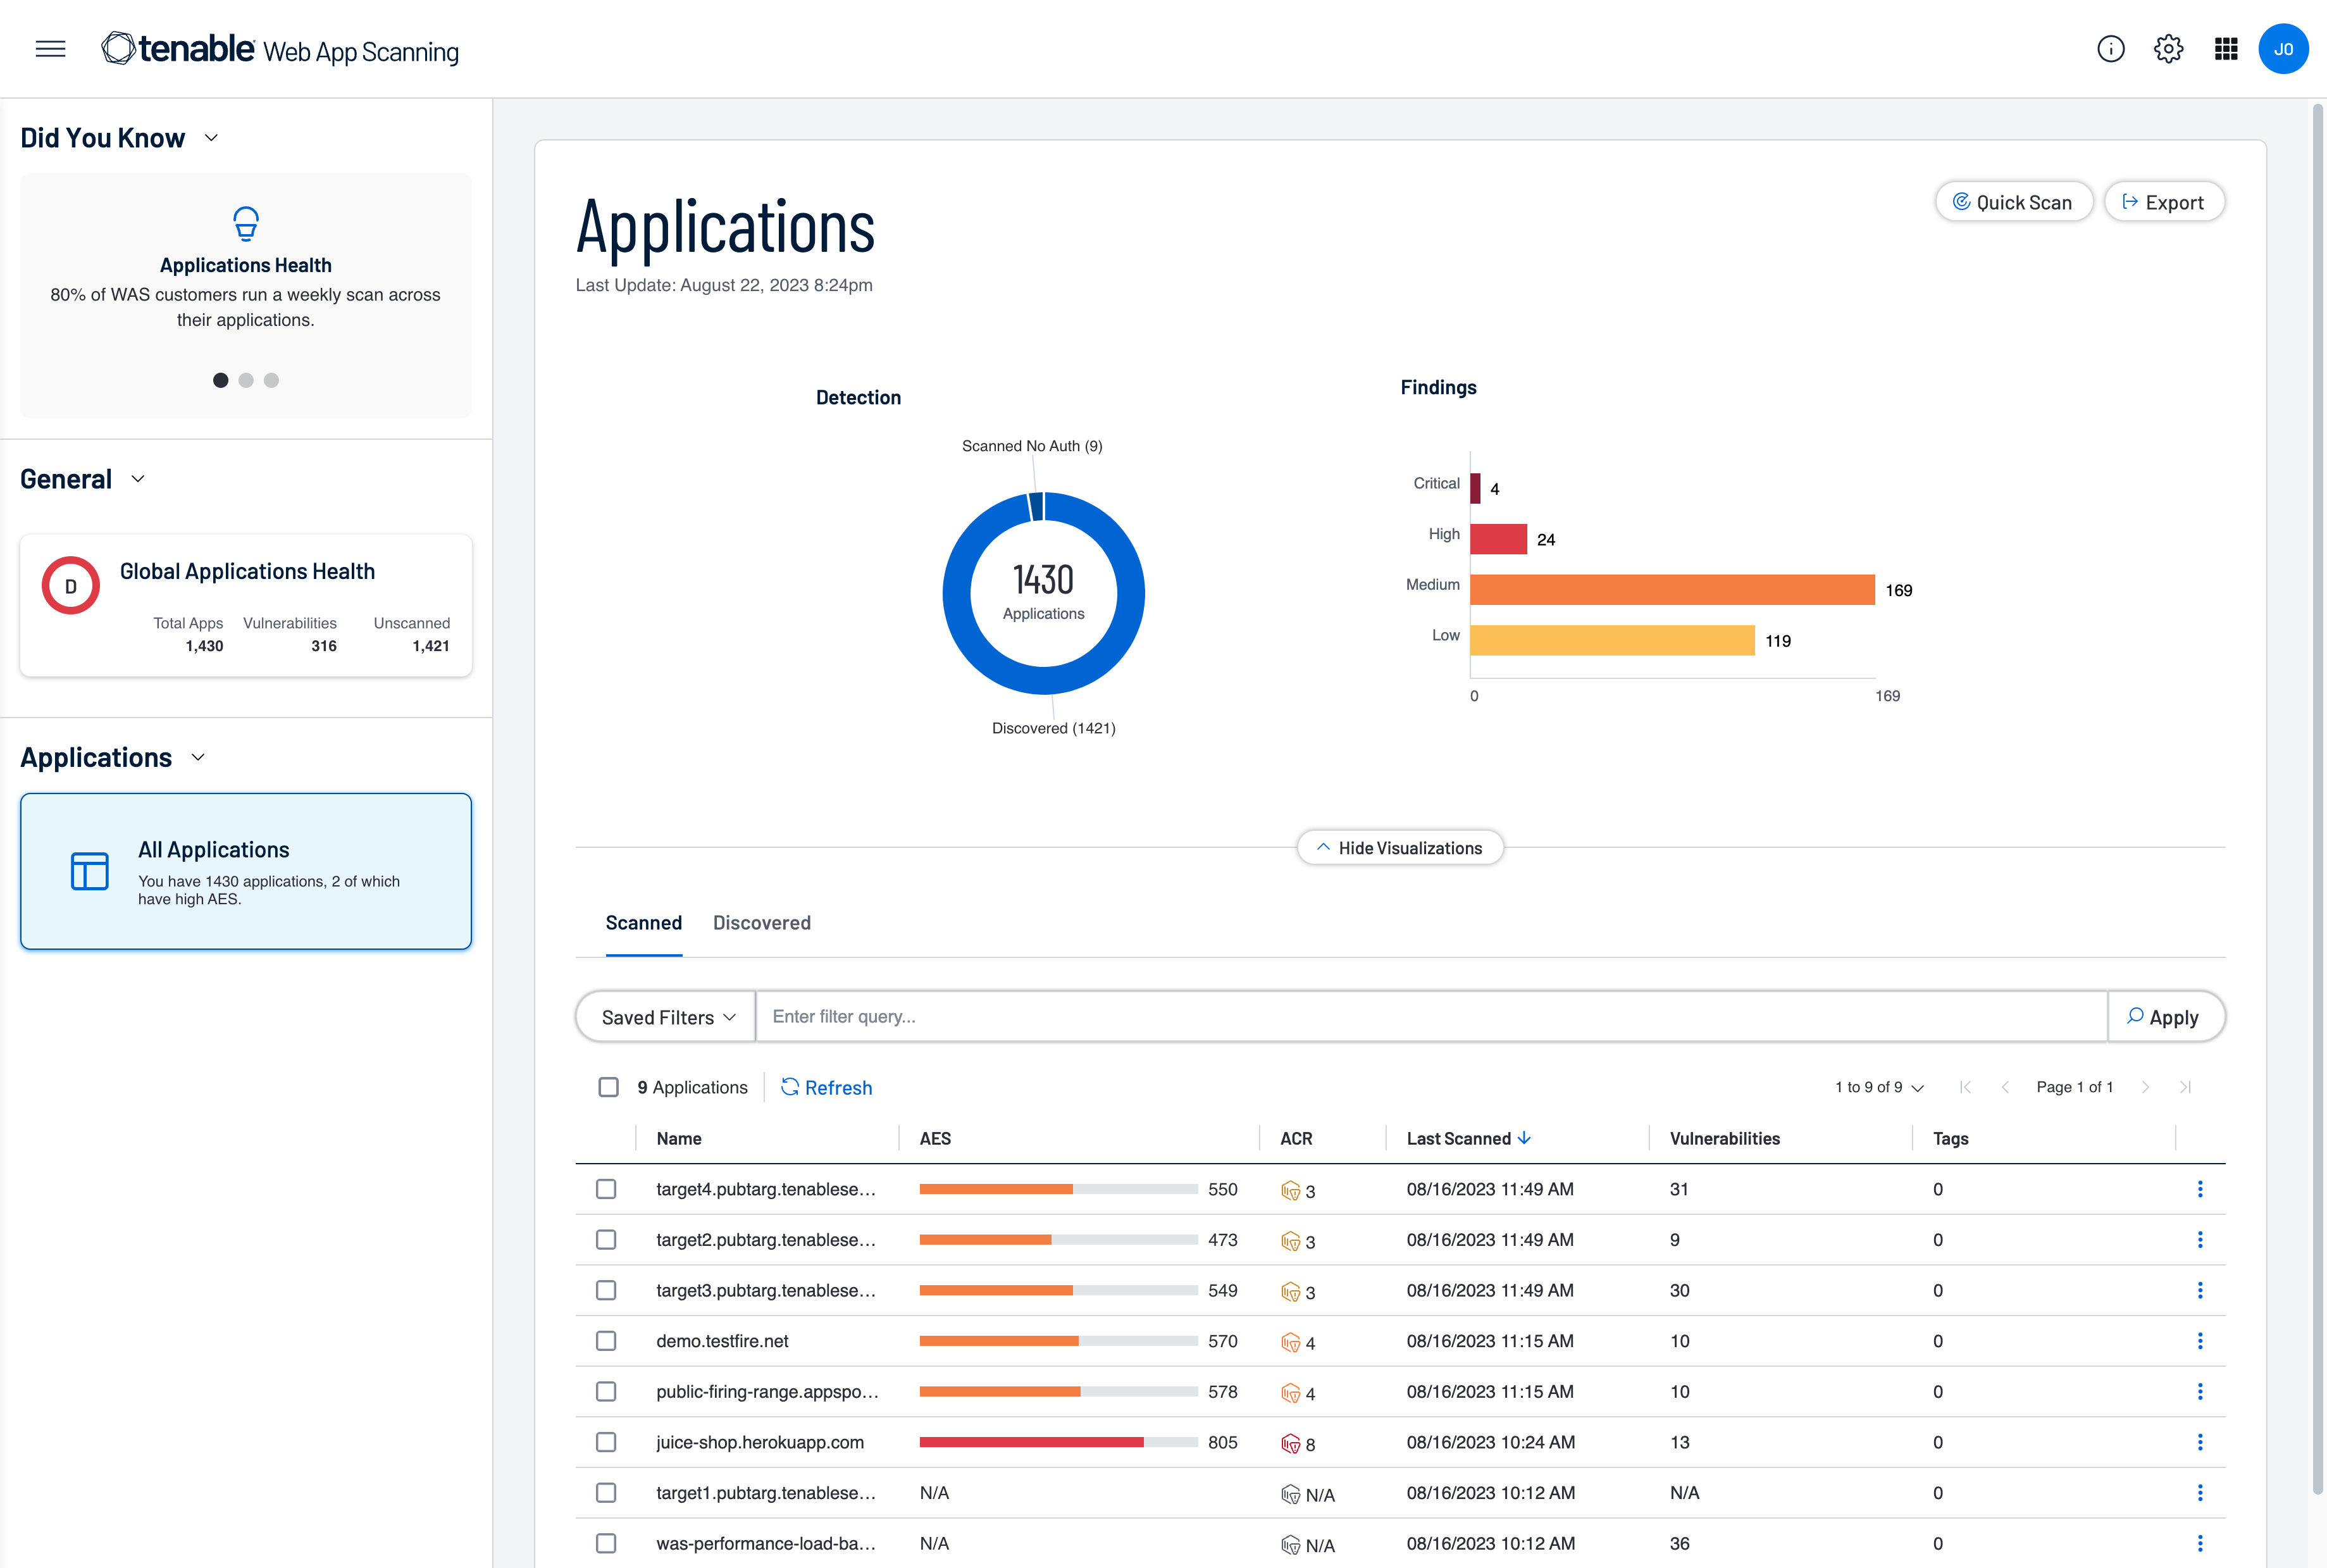
Task: Tick checkbox for target4.pubtarg.tenablese row
Action: tap(605, 1189)
